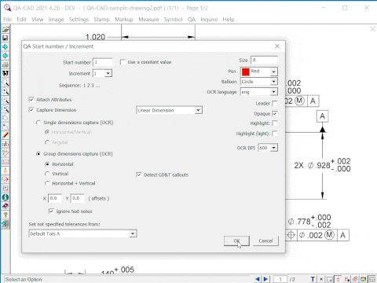
Task: Open the Symbol menu
Action: click(173, 20)
